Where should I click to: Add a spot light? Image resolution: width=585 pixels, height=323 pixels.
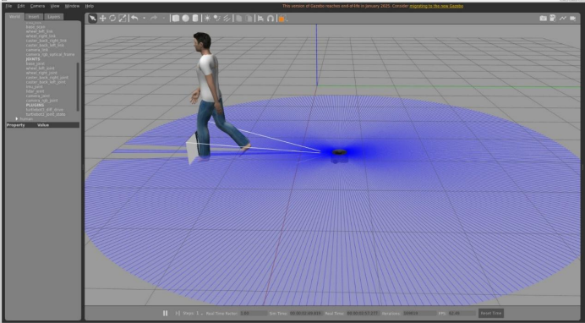pos(216,19)
